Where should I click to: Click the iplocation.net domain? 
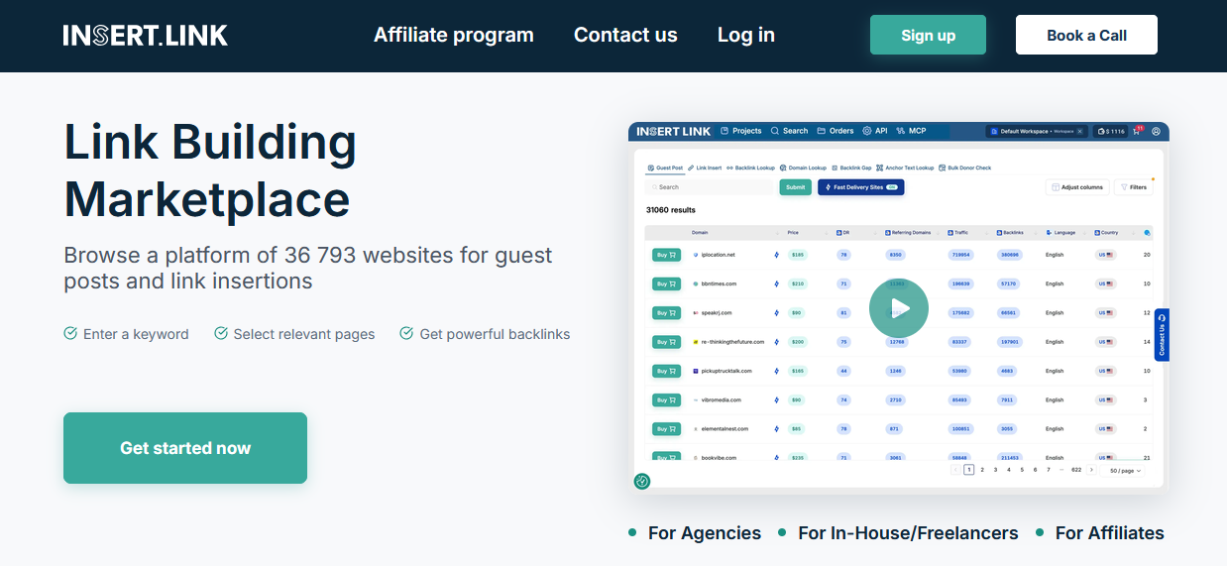(718, 255)
